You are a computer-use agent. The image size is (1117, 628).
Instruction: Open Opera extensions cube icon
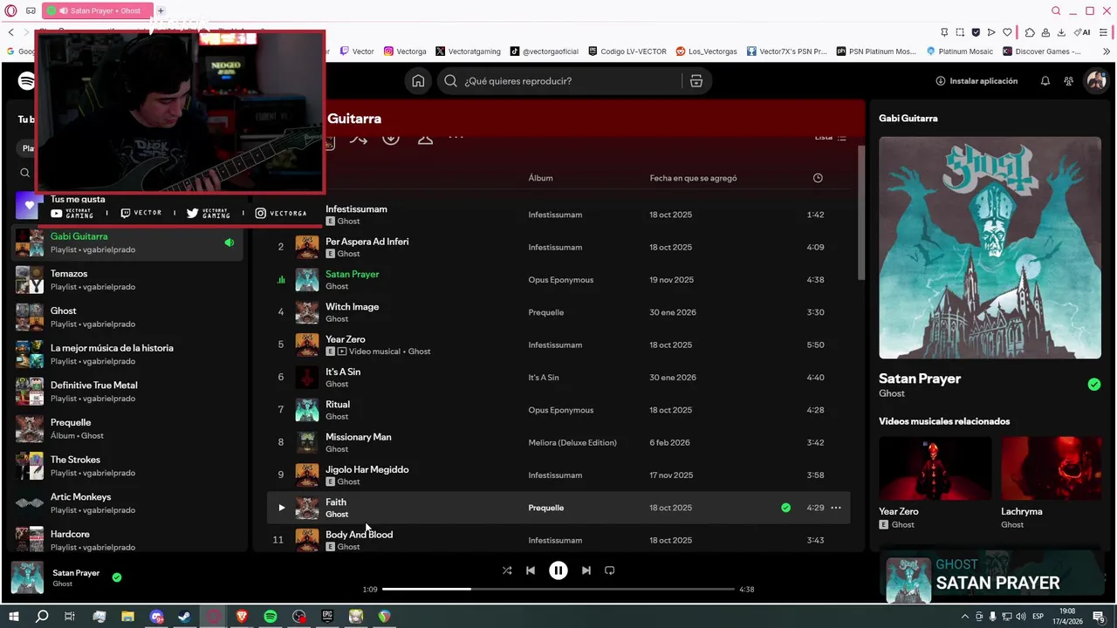coord(1030,32)
